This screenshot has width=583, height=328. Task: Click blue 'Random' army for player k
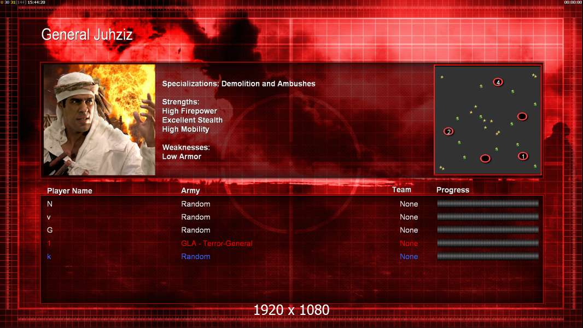pos(196,256)
